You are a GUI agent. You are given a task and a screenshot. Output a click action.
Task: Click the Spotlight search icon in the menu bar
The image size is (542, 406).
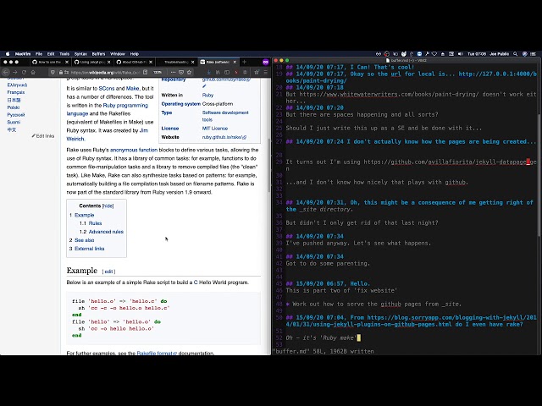pos(516,54)
